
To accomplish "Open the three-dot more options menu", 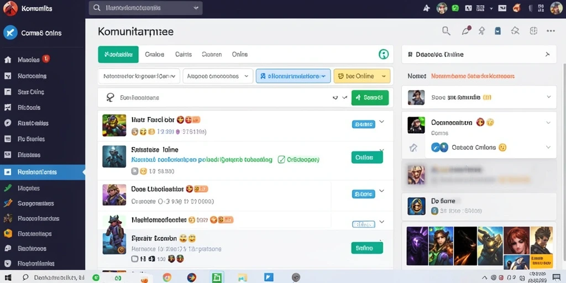I will click(551, 31).
